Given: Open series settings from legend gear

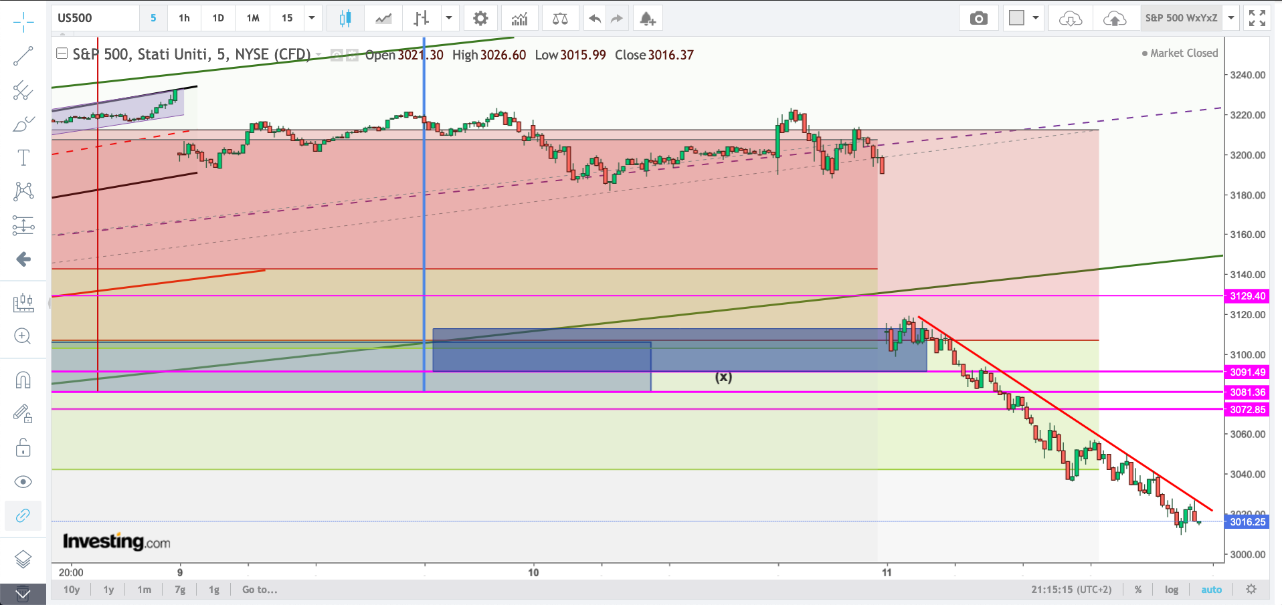Looking at the screenshot, I should [353, 55].
